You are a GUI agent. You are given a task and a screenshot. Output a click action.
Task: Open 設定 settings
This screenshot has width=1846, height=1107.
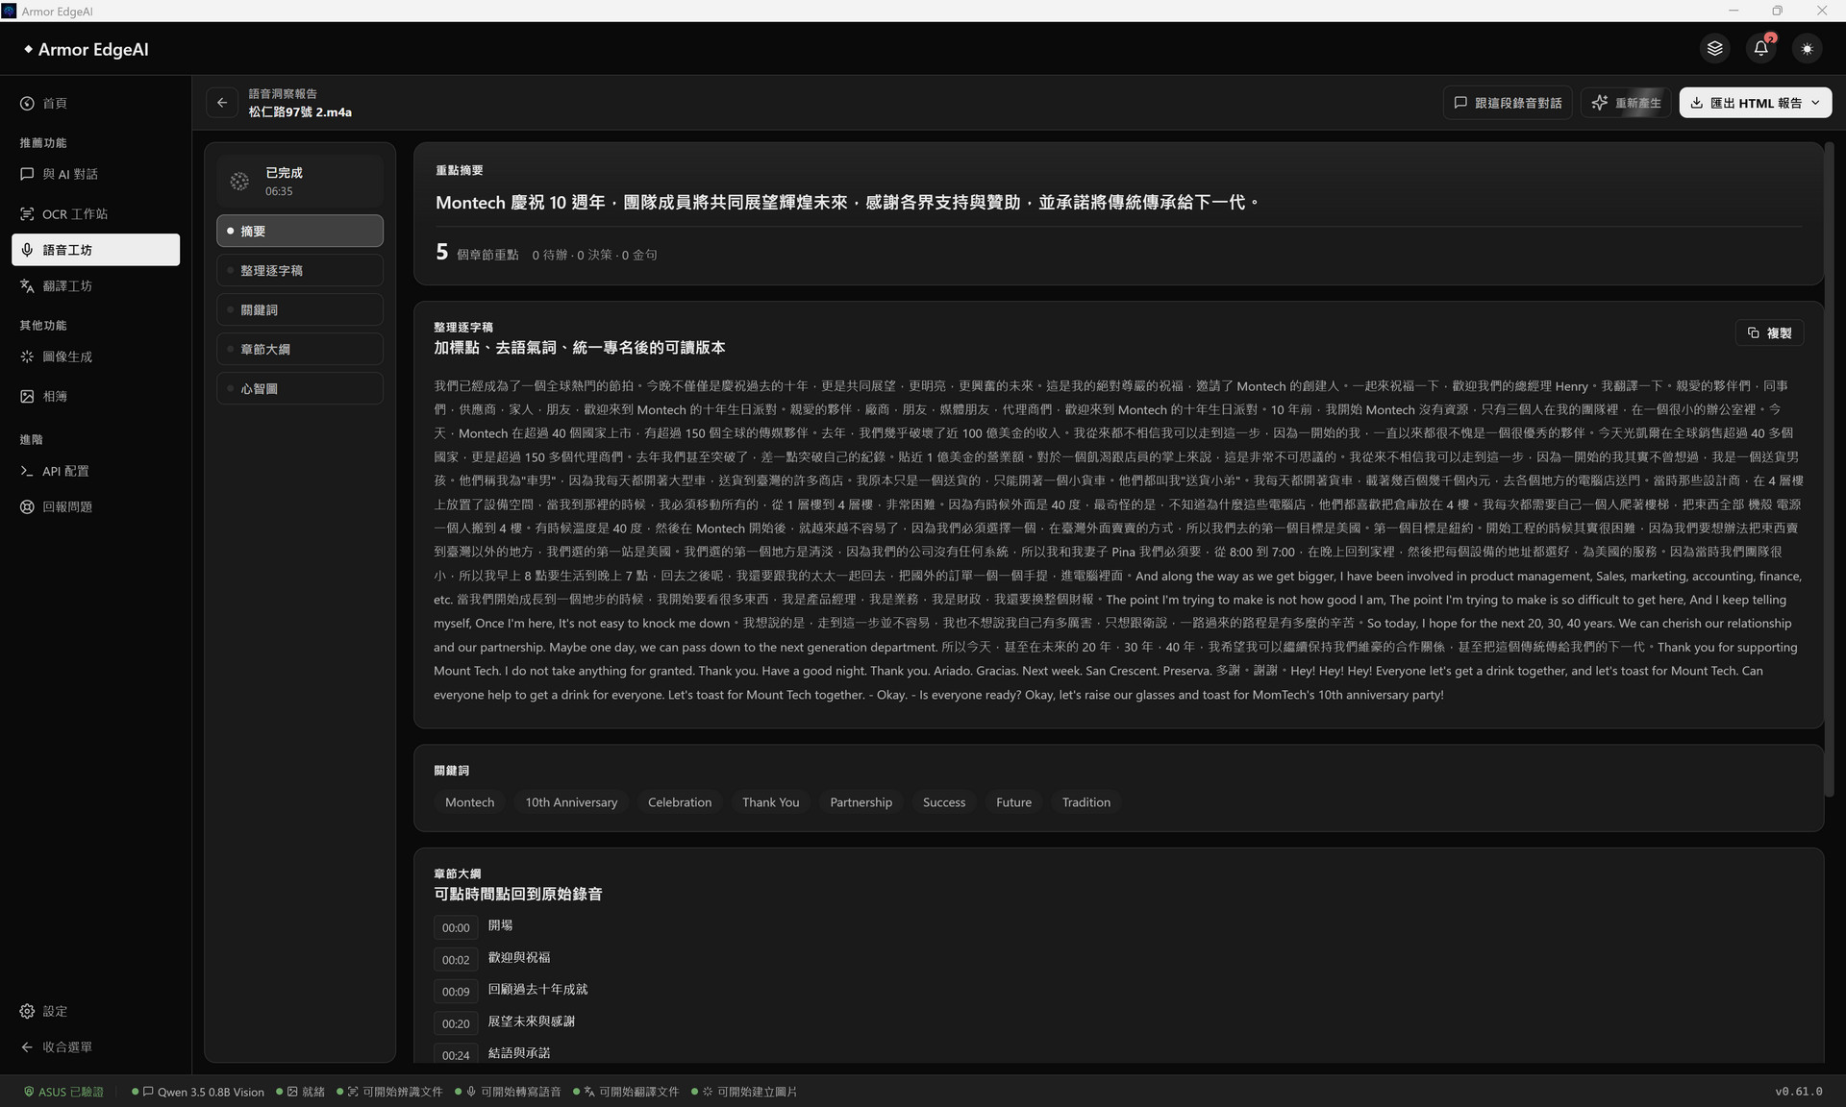click(95, 1012)
